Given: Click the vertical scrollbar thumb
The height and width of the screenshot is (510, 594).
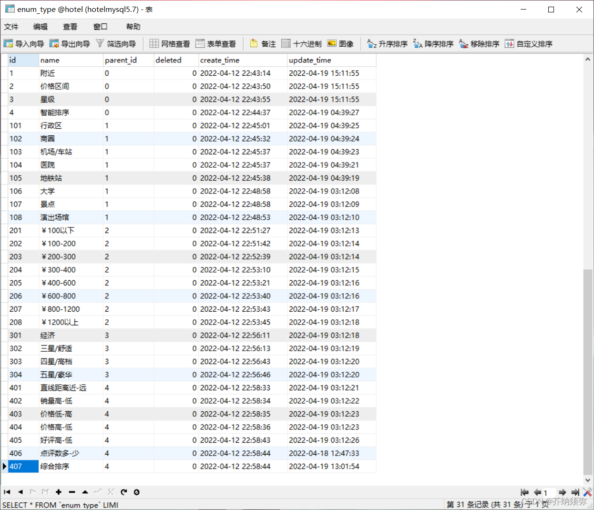Looking at the screenshot, I should [x=588, y=372].
